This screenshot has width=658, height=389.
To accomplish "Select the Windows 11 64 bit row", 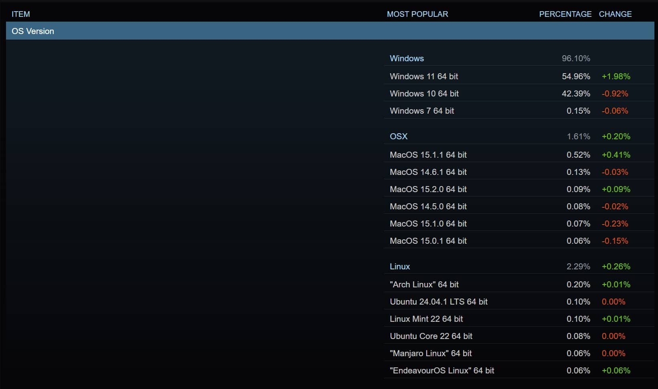I will (x=519, y=76).
